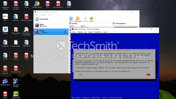Select the debian Apagada virtual machine
The width and height of the screenshot is (176, 99).
point(51,25)
